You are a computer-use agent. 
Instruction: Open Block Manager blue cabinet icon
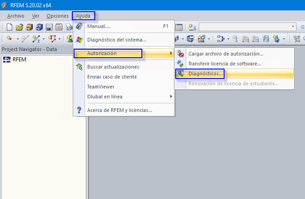click(39, 27)
